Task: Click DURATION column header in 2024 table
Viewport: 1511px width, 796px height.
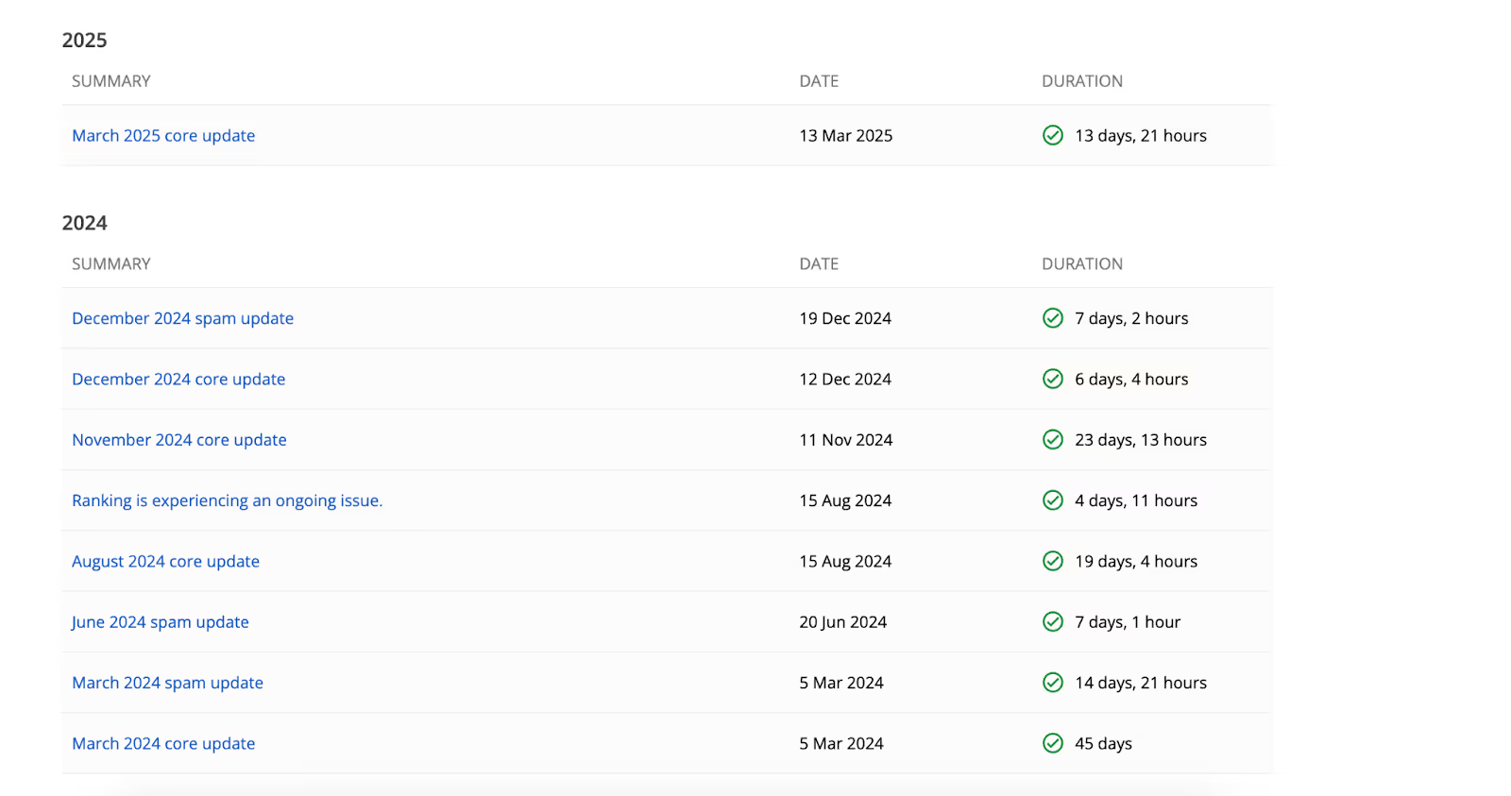Action: [1082, 264]
